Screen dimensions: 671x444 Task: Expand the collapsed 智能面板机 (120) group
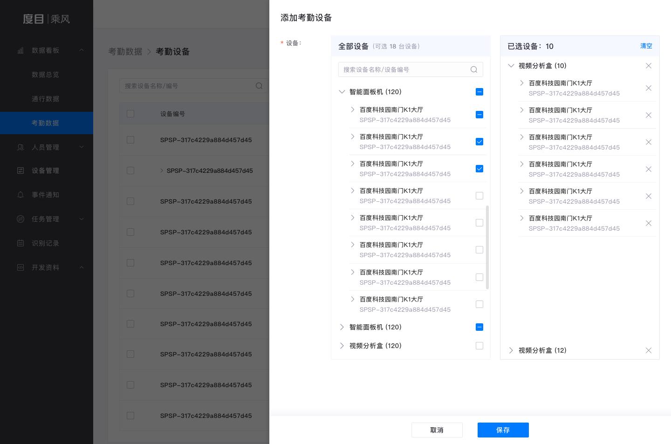point(342,327)
